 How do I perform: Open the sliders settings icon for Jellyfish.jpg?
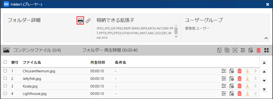coord(224,79)
